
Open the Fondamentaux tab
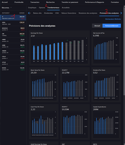(x=53, y=8)
